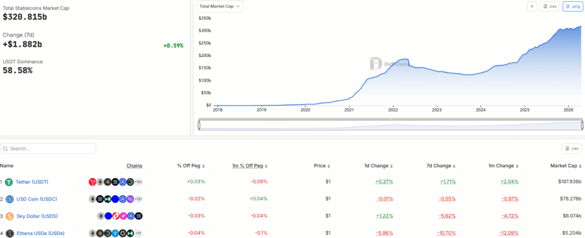This screenshot has height=238, width=585.
Task: Export the stablecoin table as .csv
Action: (571, 149)
